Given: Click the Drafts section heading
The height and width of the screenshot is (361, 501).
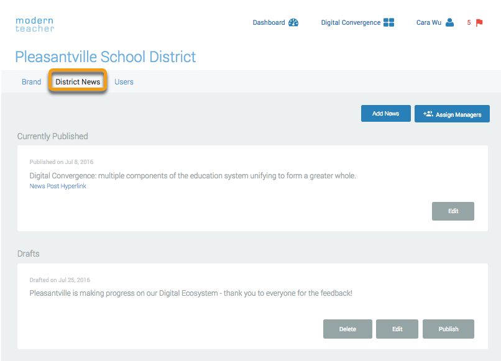Looking at the screenshot, I should coord(28,254).
